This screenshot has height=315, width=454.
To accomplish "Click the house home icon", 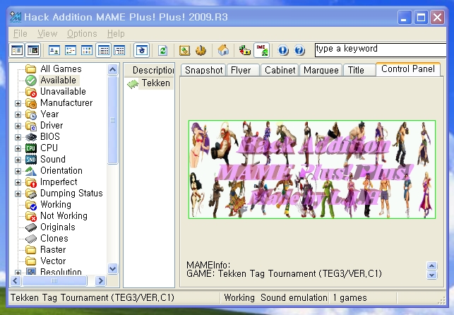I will pyautogui.click(x=223, y=50).
